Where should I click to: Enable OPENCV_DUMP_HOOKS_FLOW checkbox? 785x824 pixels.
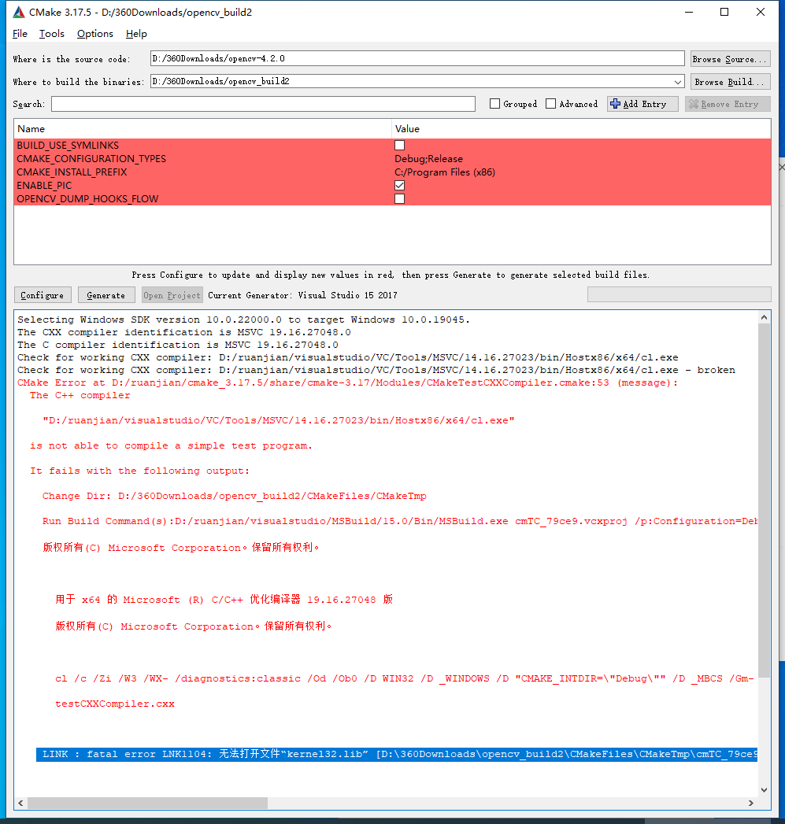click(399, 198)
